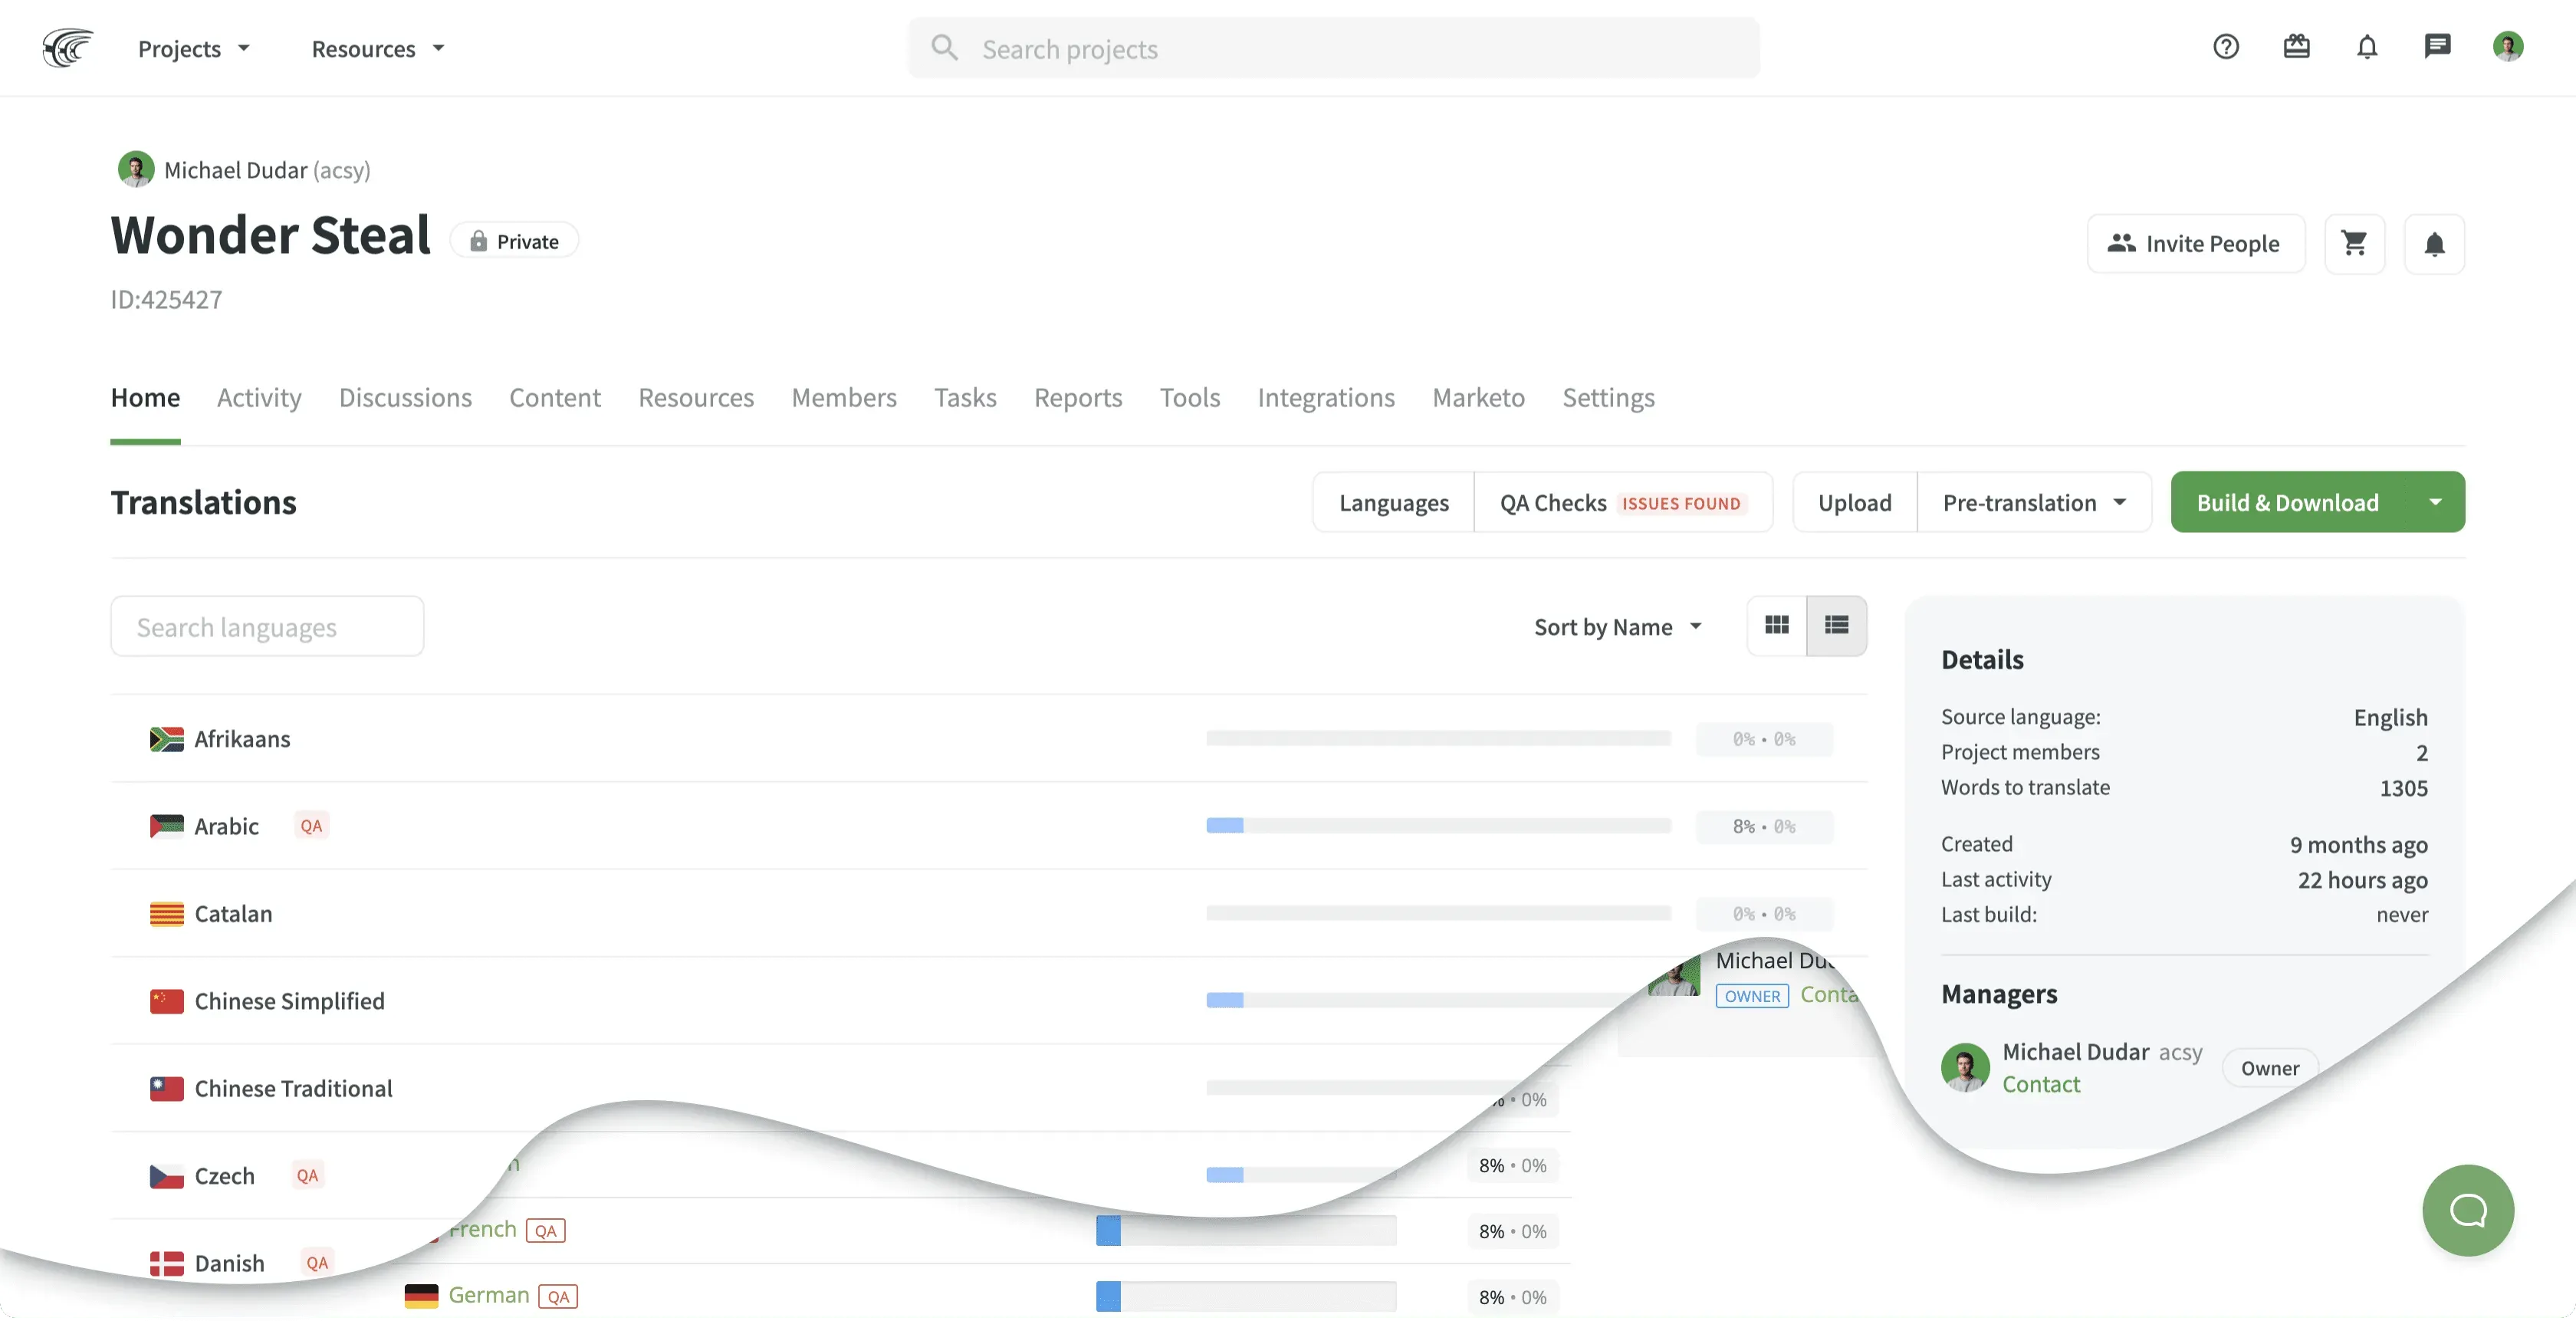Switch to the Activity tab

tap(258, 397)
